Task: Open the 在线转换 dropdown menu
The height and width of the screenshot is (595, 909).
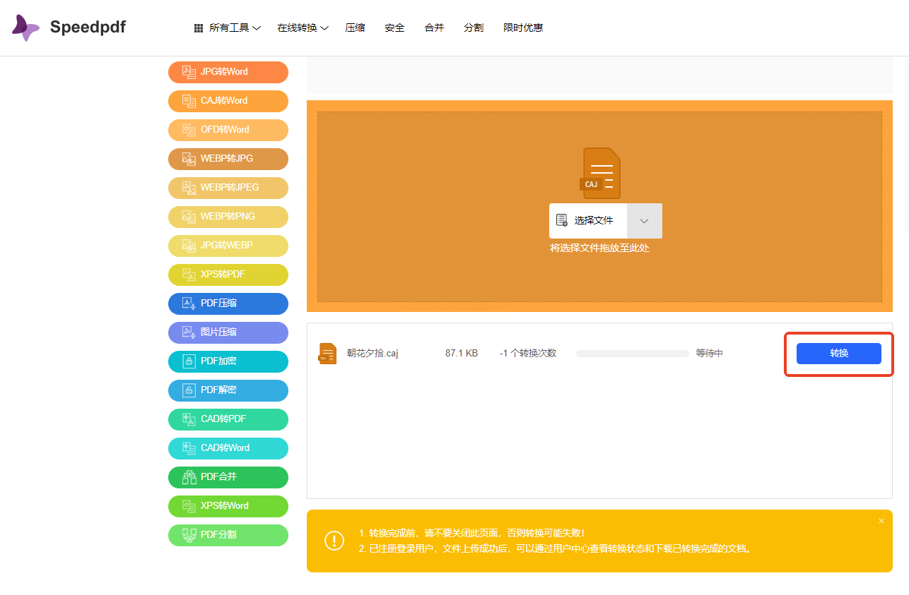Action: (303, 28)
